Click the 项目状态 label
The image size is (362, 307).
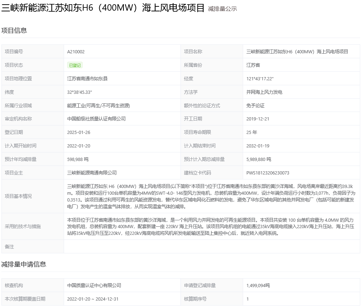(14, 65)
